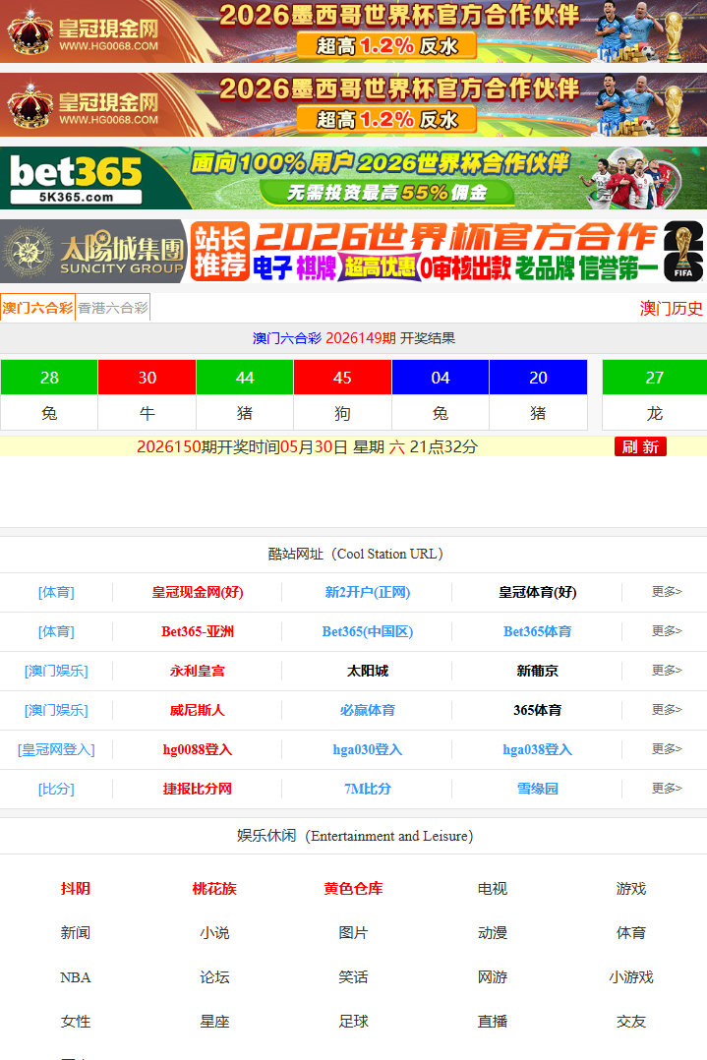Open the Bet365体育 link

[537, 631]
